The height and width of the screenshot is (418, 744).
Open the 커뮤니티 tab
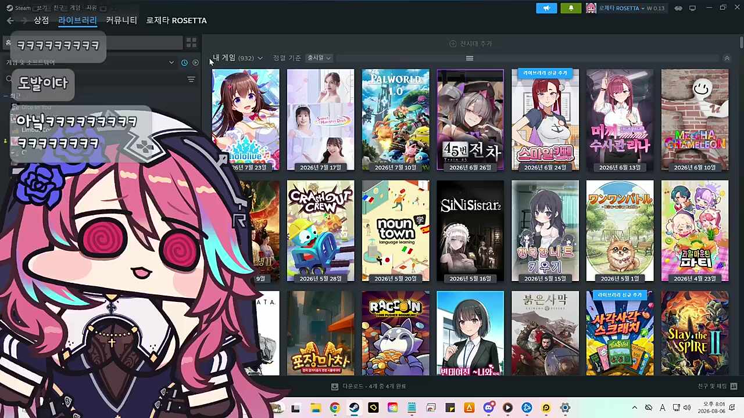[121, 20]
